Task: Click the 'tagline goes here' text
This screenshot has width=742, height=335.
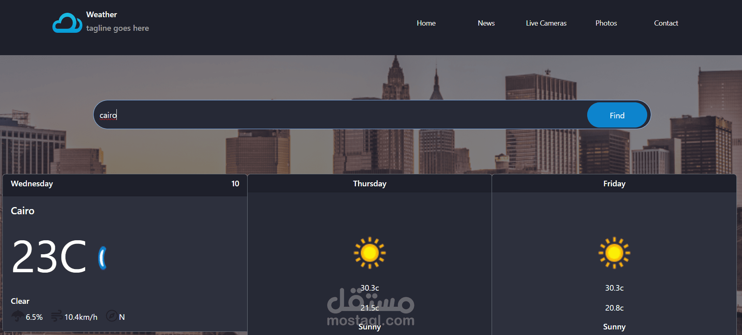Action: 118,28
